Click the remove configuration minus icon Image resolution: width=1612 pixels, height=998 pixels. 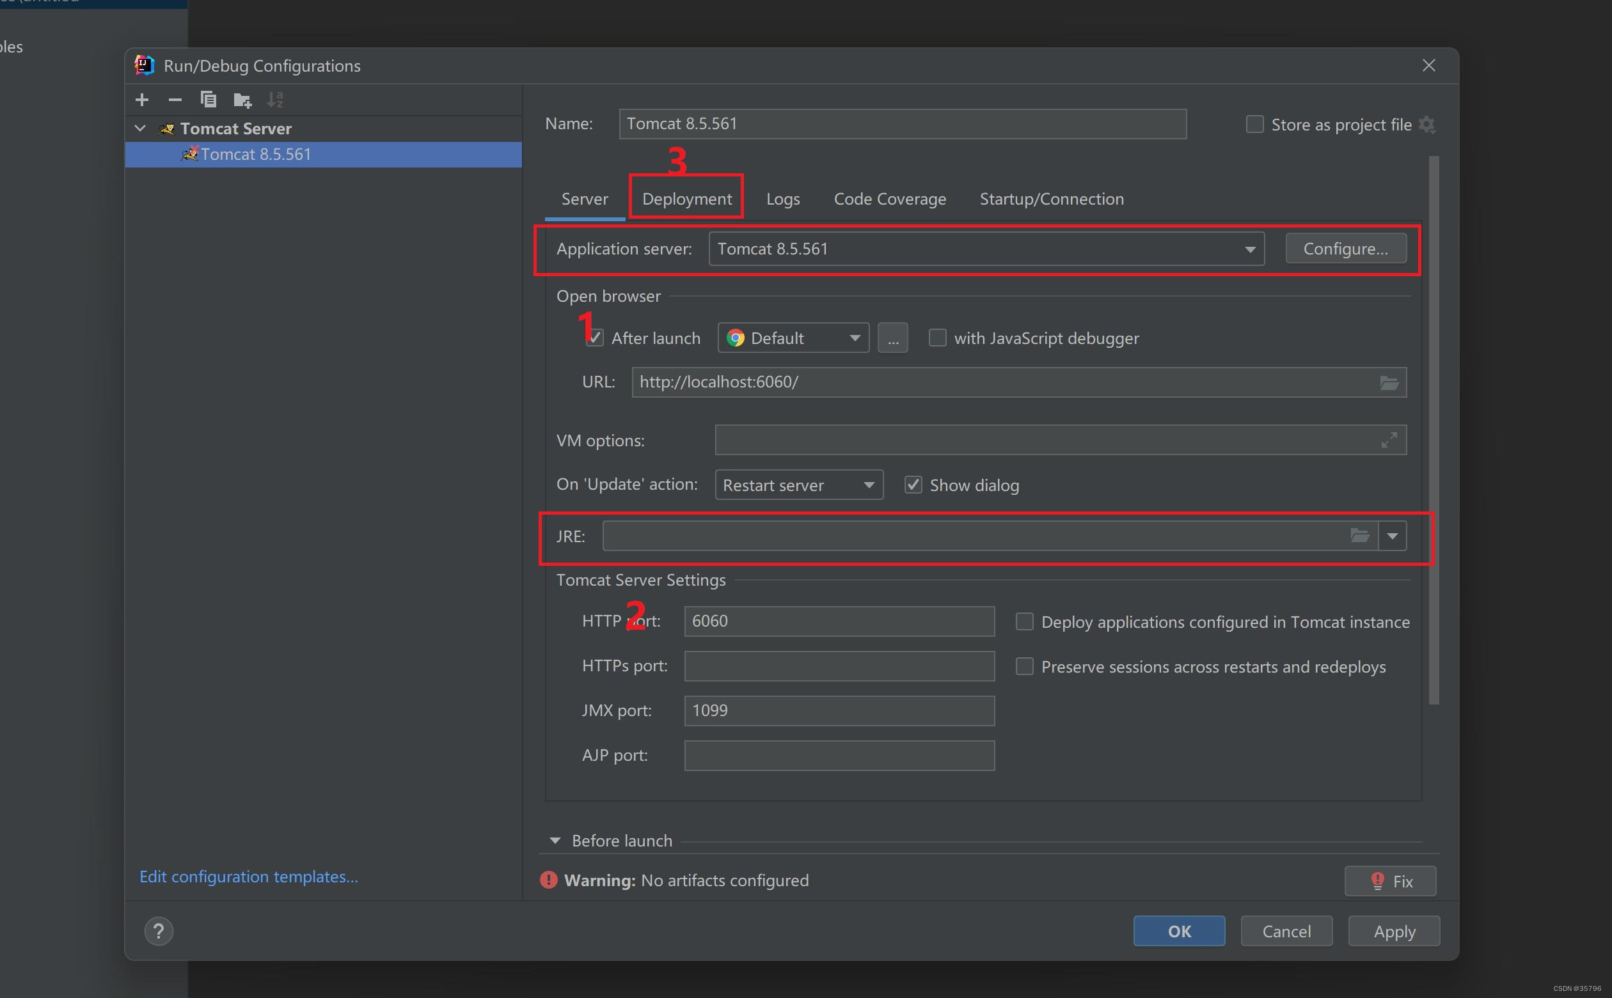coord(175,100)
